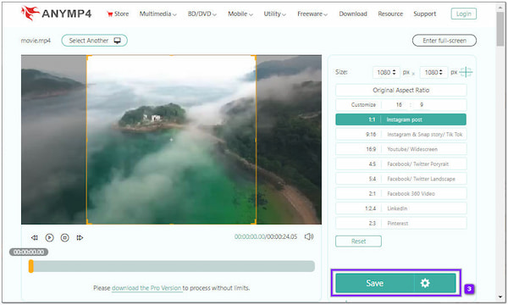Screen dimensions: 508x305
Task: Select 2:1 Facebook 360 Video ratio
Action: pyautogui.click(x=400, y=193)
